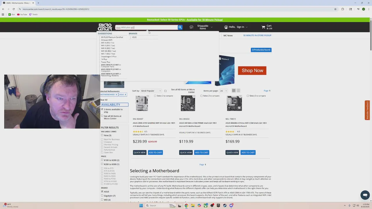Switch to list view layout icon

(238, 91)
